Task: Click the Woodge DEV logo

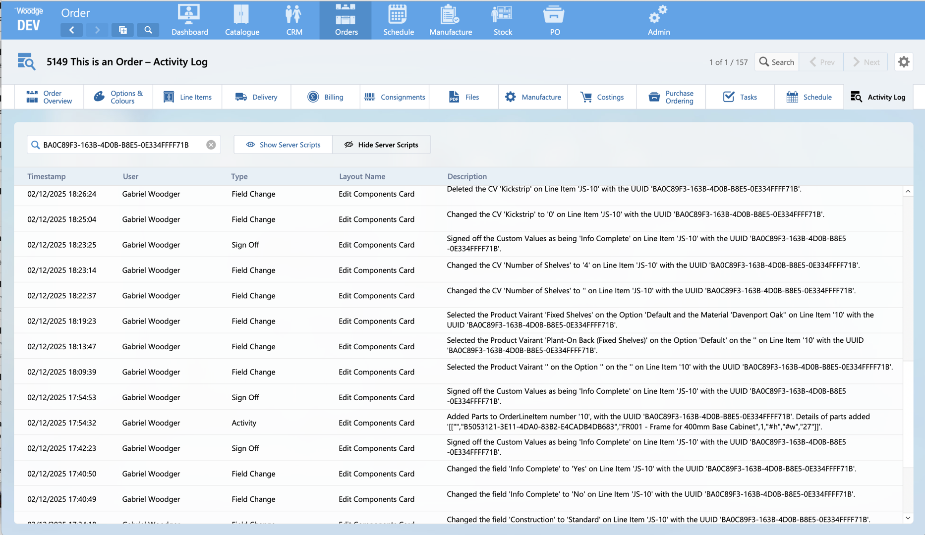Action: 29,20
